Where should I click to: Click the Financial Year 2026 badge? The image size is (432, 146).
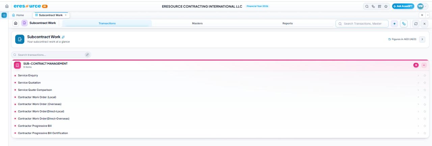(x=258, y=7)
